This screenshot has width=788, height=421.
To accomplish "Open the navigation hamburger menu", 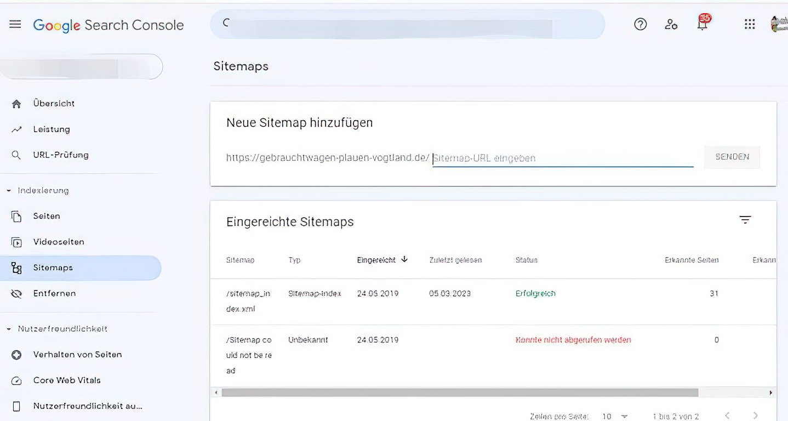I will pos(14,24).
